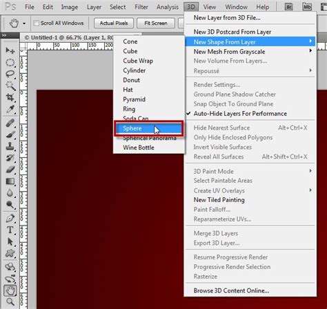Open the New Shape From Layer submenu
Viewport: 327px width, 309px height.
250,42
